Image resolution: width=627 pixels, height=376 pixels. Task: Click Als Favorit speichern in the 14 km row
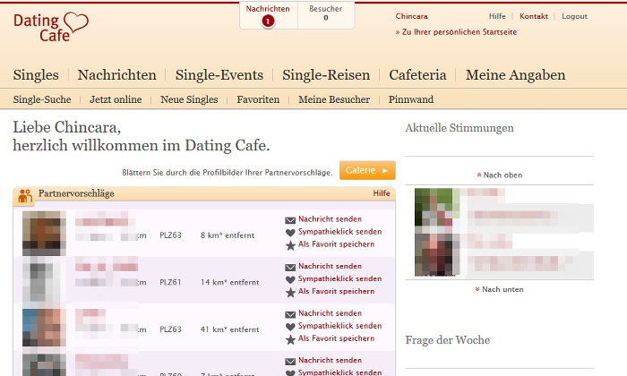[x=336, y=291]
